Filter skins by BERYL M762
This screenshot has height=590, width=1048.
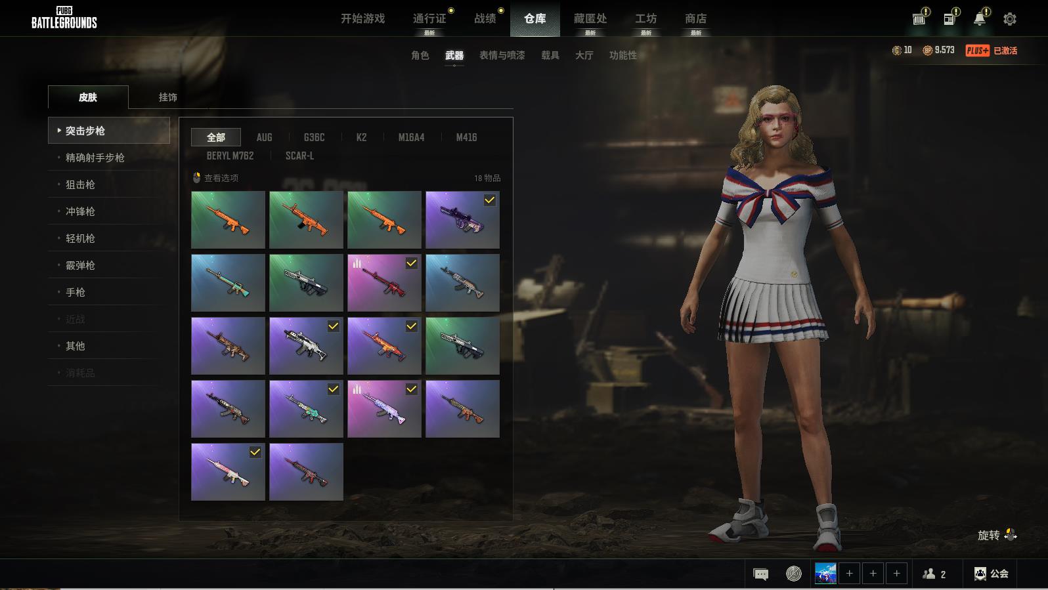[230, 156]
